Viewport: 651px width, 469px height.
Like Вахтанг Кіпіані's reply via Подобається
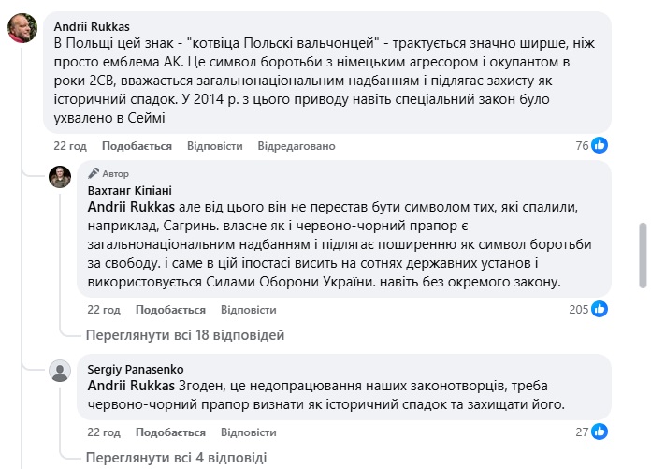tap(170, 310)
